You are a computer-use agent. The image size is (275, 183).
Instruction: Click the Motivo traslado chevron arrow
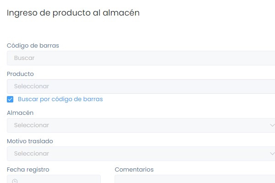[272, 153]
